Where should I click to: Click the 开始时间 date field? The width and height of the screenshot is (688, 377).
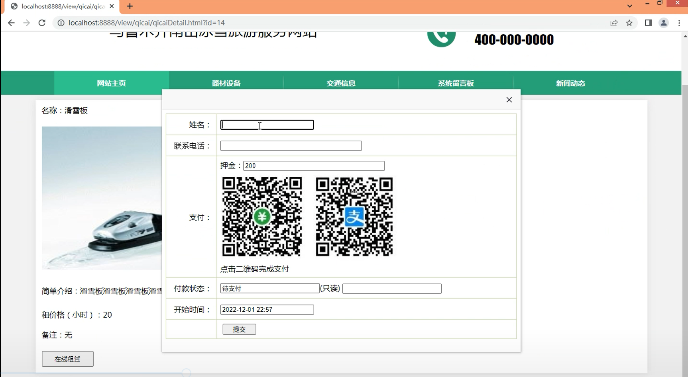[x=267, y=310]
